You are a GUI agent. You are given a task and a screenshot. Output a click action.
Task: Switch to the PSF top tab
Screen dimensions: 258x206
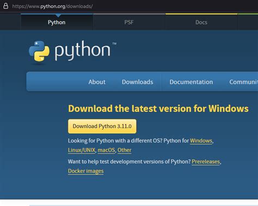[x=129, y=22]
